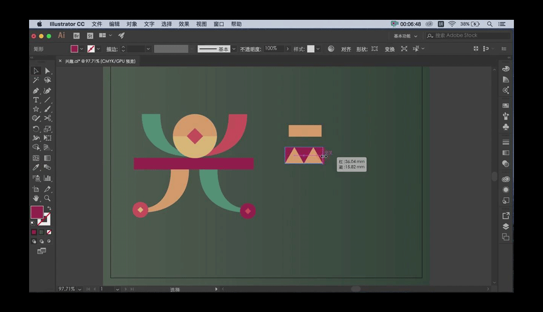The height and width of the screenshot is (312, 543).
Task: Open the fill color dropdown arrow
Action: pyautogui.click(x=82, y=49)
